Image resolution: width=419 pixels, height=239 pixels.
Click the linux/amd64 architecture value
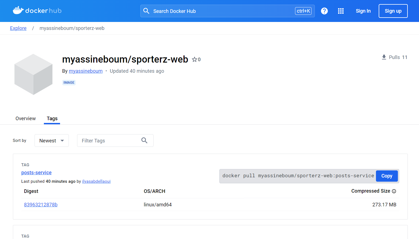point(158,205)
